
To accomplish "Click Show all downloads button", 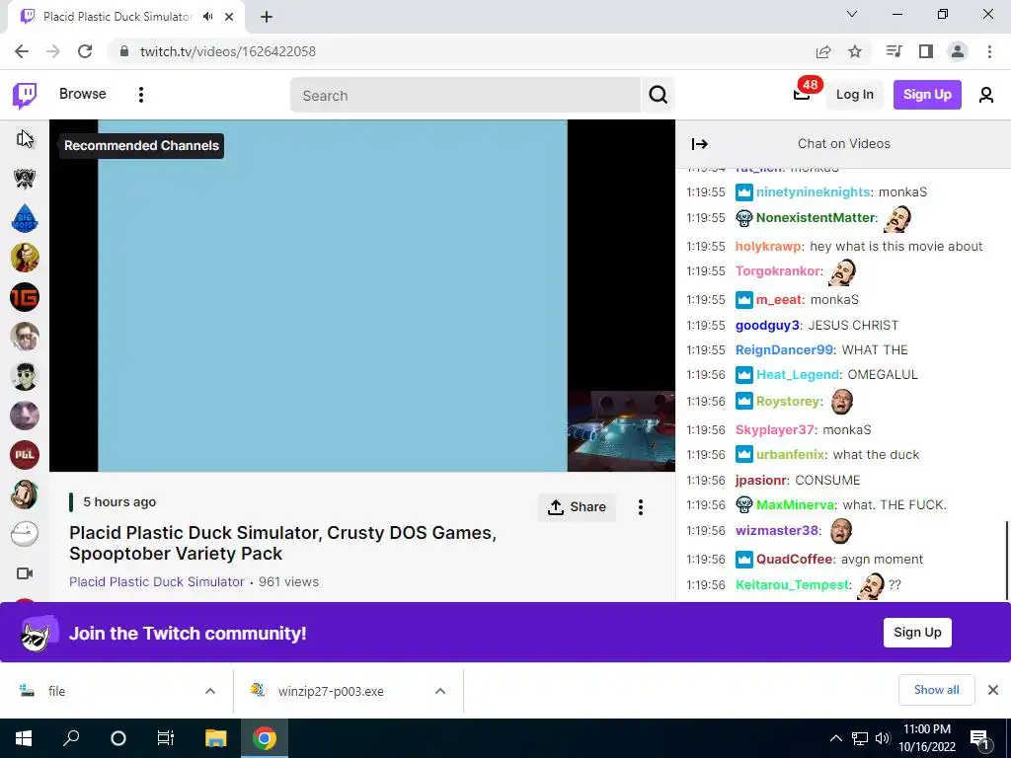I will 936,690.
